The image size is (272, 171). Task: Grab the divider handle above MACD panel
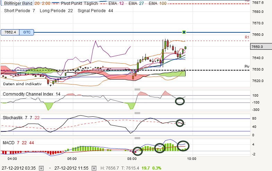pos(137,138)
